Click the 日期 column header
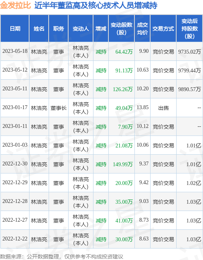203x260 pixels. click(x=15, y=28)
